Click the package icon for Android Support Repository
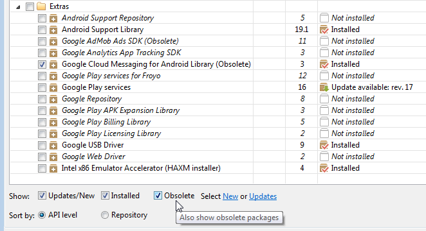 pyautogui.click(x=53, y=18)
